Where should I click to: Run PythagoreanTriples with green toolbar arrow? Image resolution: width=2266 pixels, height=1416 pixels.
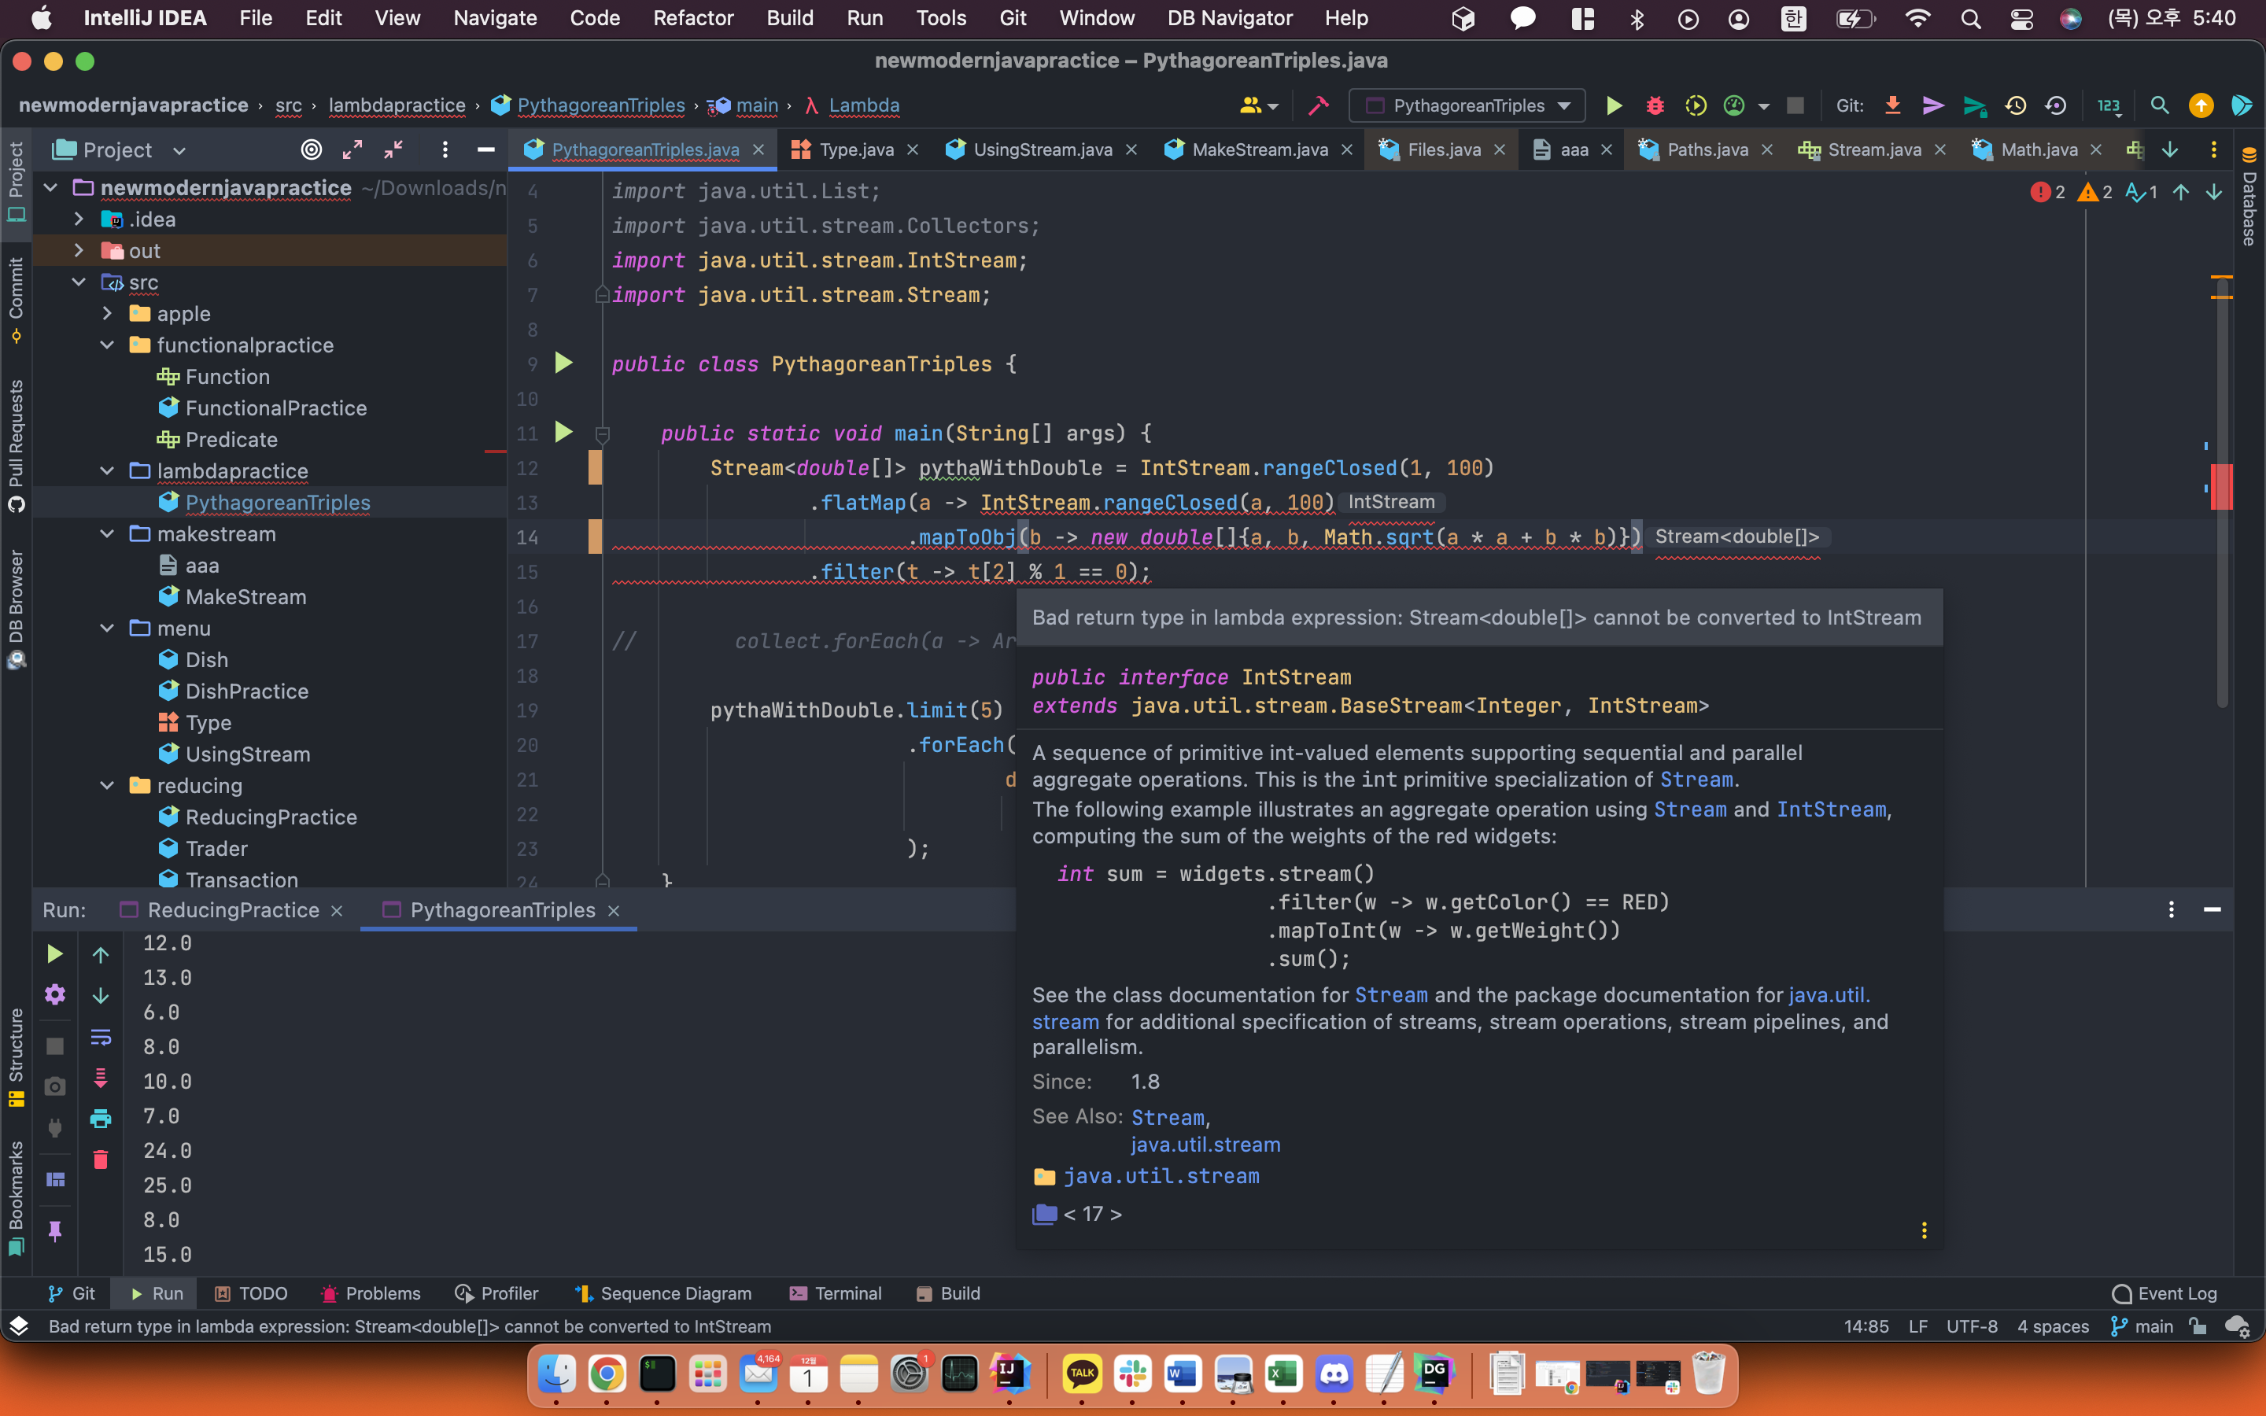tap(1614, 106)
